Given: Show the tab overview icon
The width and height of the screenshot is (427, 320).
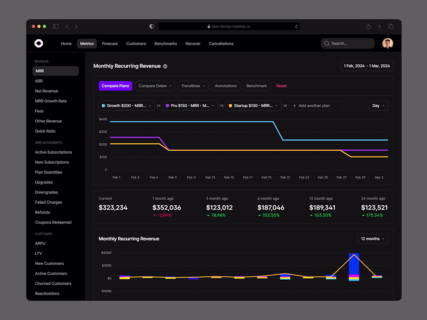Looking at the screenshot, I should (391, 26).
